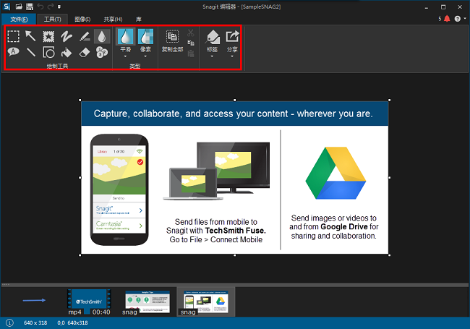Choose the Line drawing tool
470x329 pixels.
31,52
